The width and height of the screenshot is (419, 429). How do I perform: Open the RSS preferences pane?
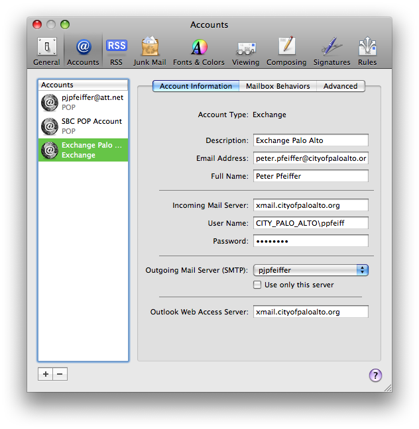pyautogui.click(x=117, y=51)
